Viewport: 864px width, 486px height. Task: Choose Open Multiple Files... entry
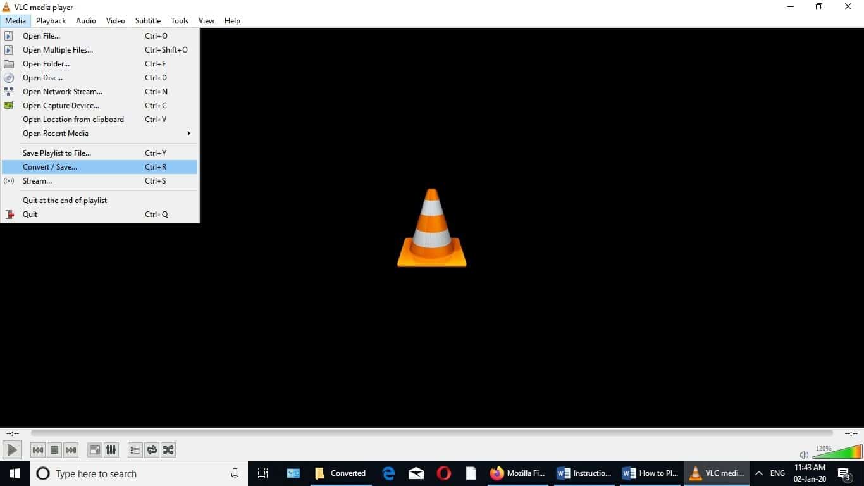(x=100, y=50)
